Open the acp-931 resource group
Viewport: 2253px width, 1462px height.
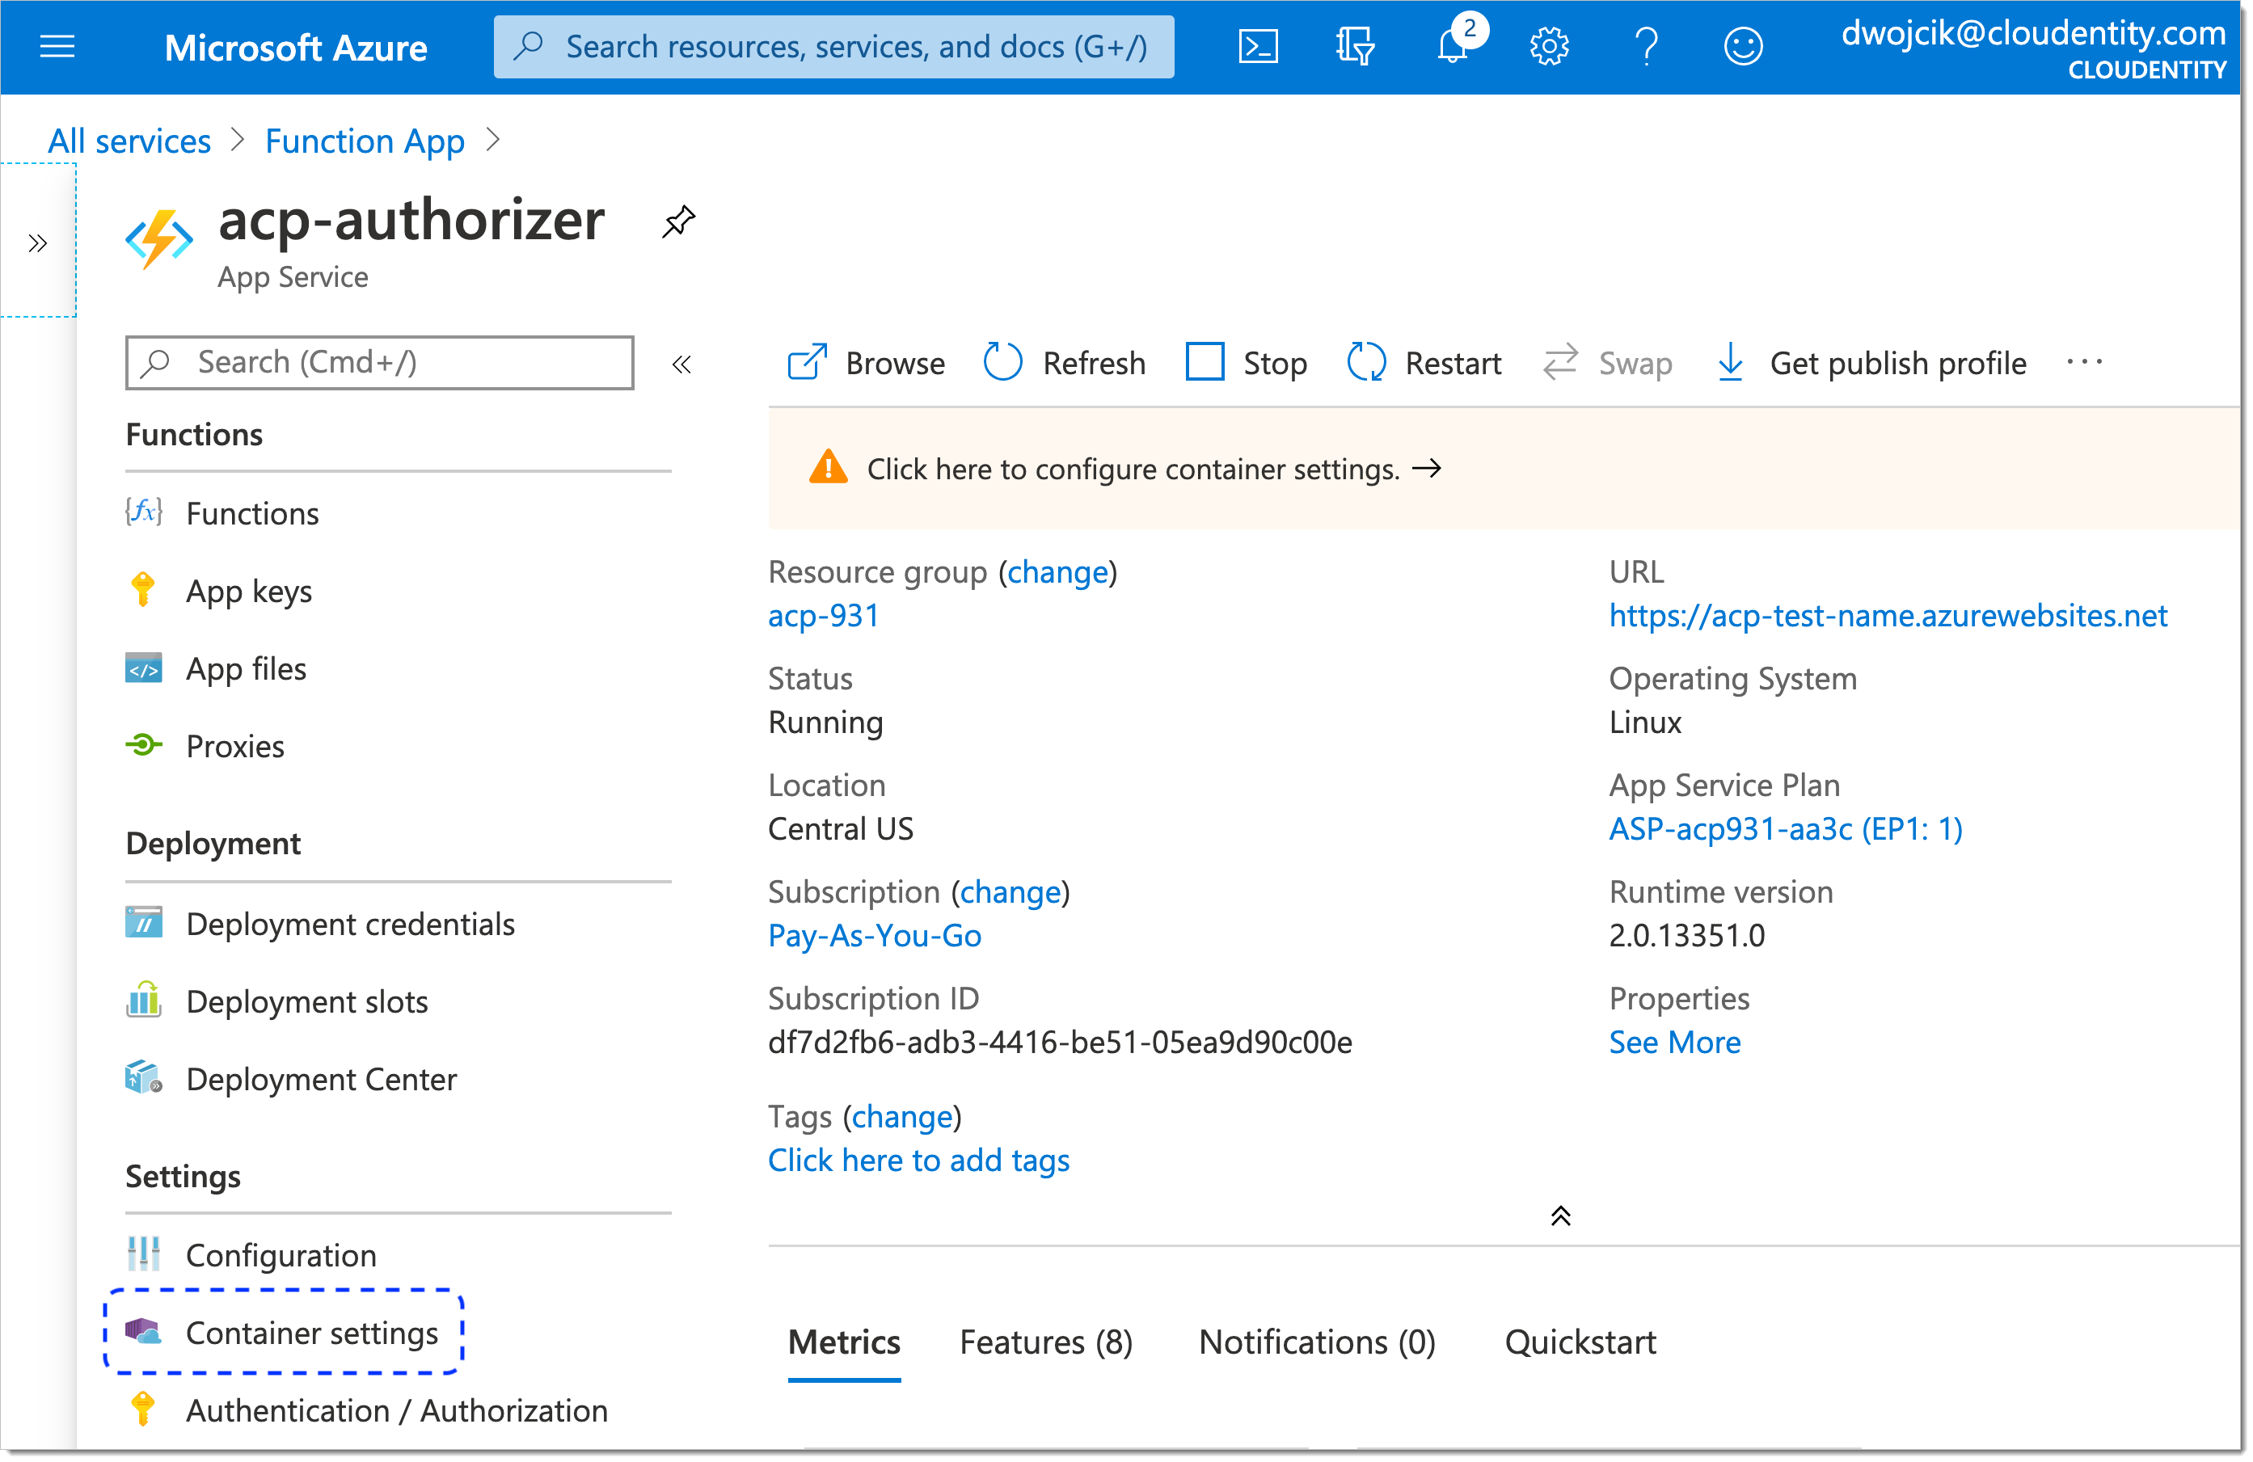click(824, 616)
